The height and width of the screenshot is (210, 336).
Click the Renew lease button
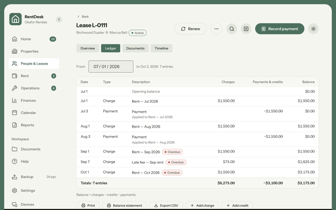(191, 29)
